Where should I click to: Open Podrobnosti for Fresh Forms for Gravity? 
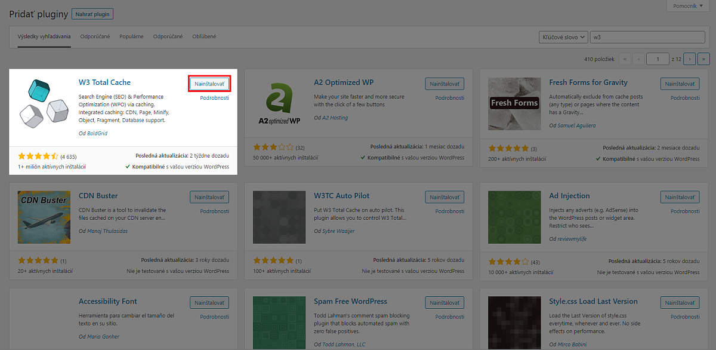pos(685,98)
